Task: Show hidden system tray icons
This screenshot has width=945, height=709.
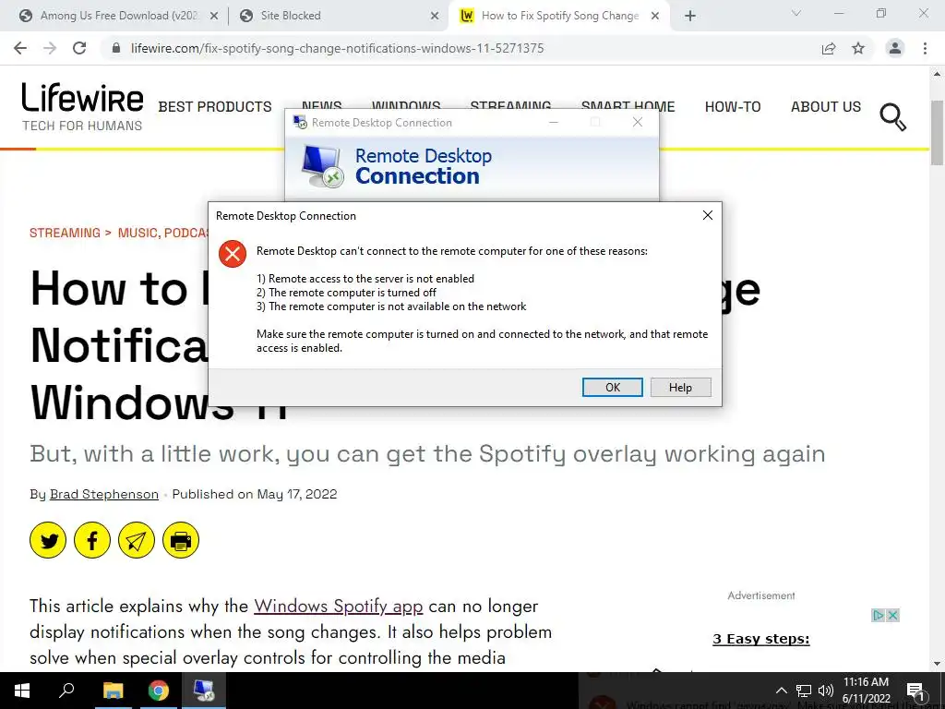Action: click(781, 691)
